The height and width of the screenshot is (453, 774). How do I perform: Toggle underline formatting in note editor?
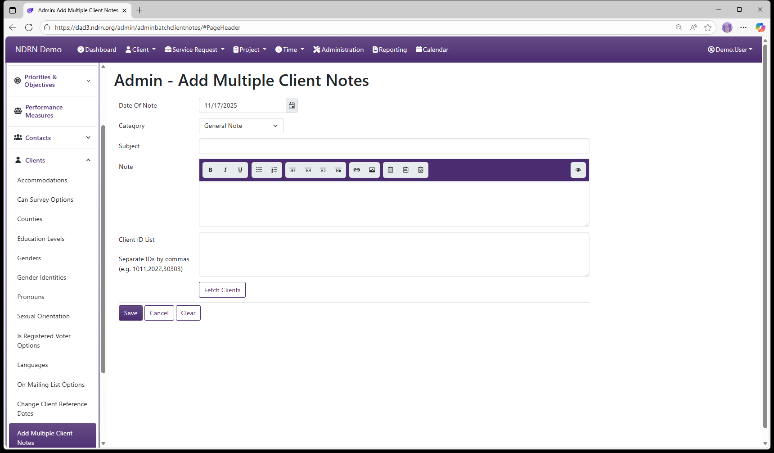coord(240,170)
